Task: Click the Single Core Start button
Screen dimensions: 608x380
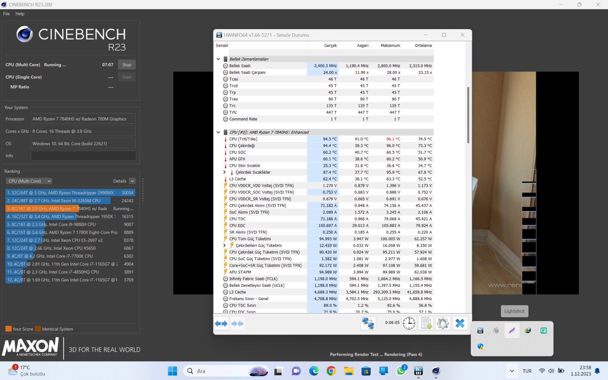Action: click(x=127, y=77)
